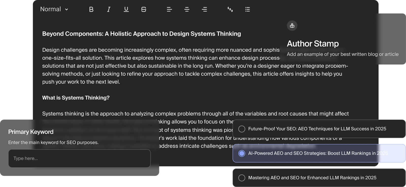Screen dimensions: 406x187
Task: Click the 'Beyond Components' article title
Action: [141, 34]
